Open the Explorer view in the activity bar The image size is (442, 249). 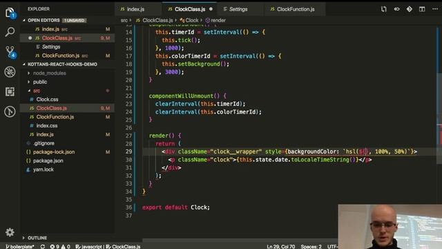tap(10, 12)
